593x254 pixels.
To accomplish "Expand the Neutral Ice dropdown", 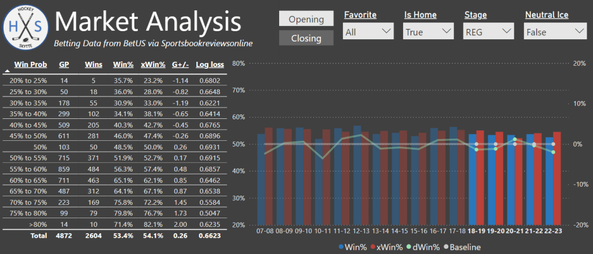I will (555, 32).
